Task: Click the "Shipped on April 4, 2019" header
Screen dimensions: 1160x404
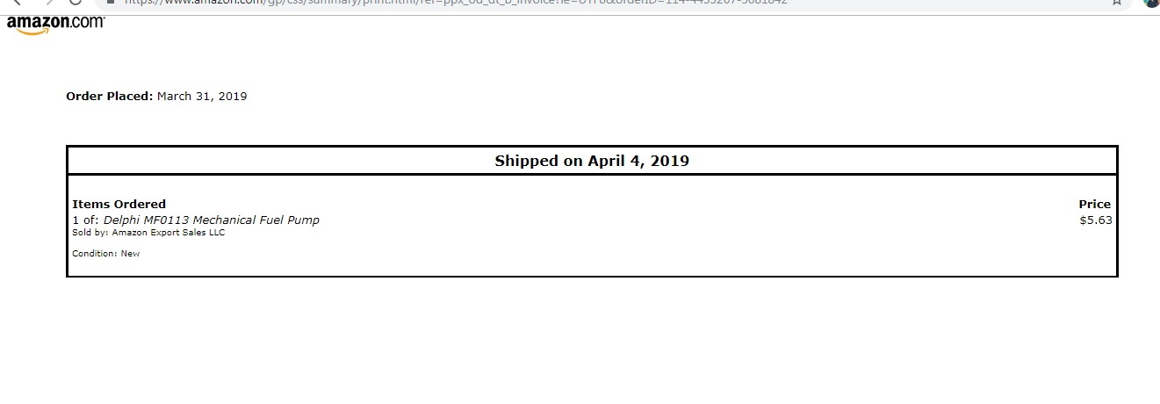Action: tap(592, 161)
